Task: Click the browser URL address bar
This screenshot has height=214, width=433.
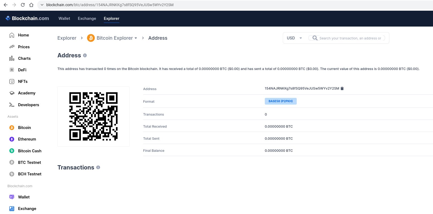Action: click(110, 5)
